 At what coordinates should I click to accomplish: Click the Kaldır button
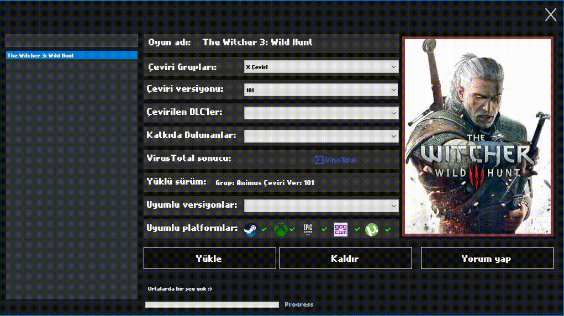pos(346,258)
